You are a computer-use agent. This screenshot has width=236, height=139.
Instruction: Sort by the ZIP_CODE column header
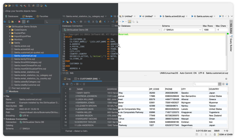[157, 89]
